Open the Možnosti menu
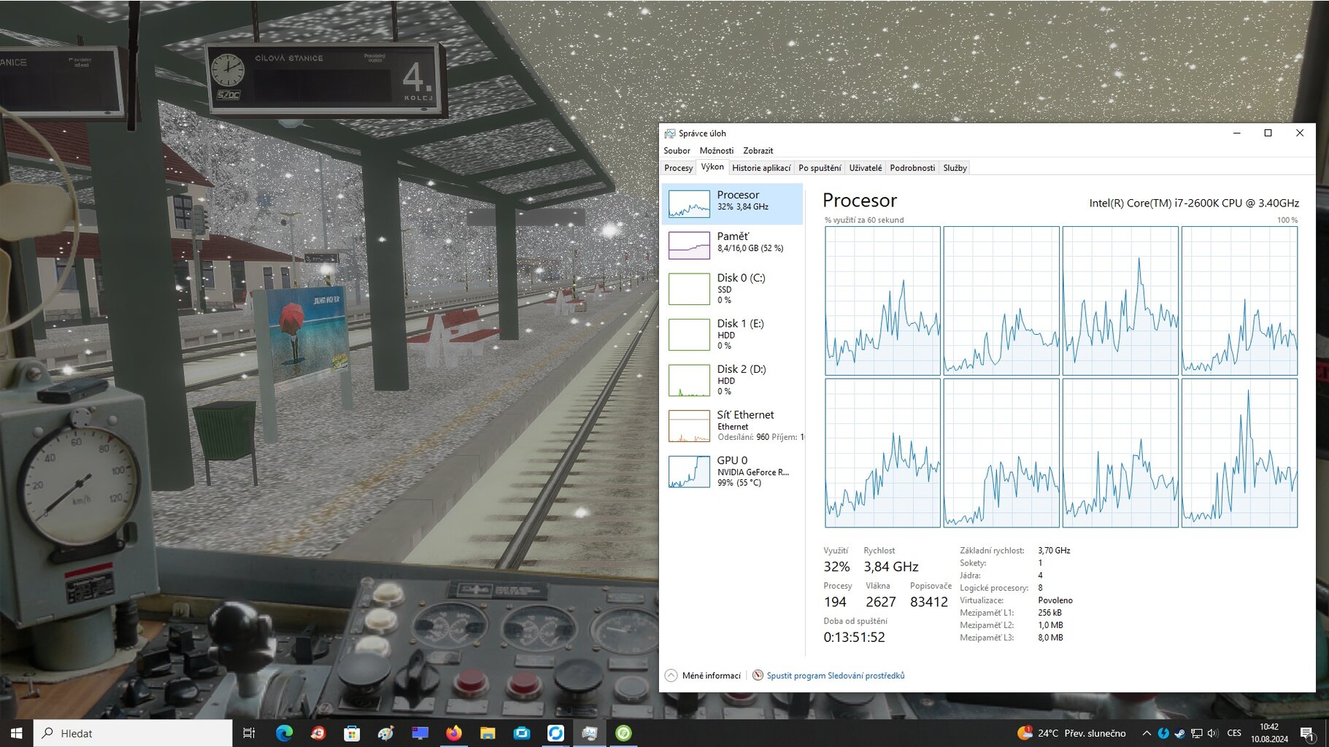1329x747 pixels. pos(716,150)
